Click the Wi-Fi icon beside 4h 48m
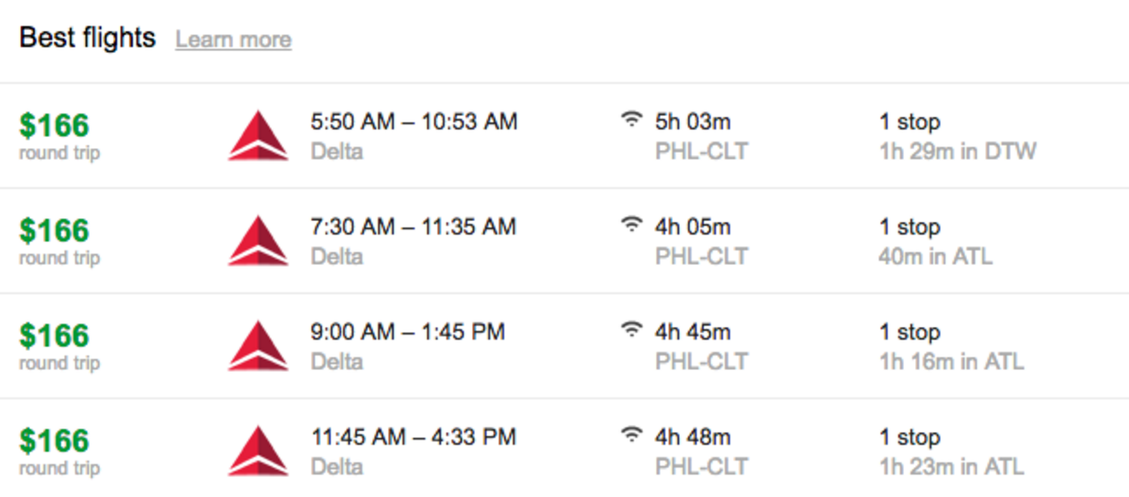Image resolution: width=1129 pixels, height=497 pixels. coord(631,435)
